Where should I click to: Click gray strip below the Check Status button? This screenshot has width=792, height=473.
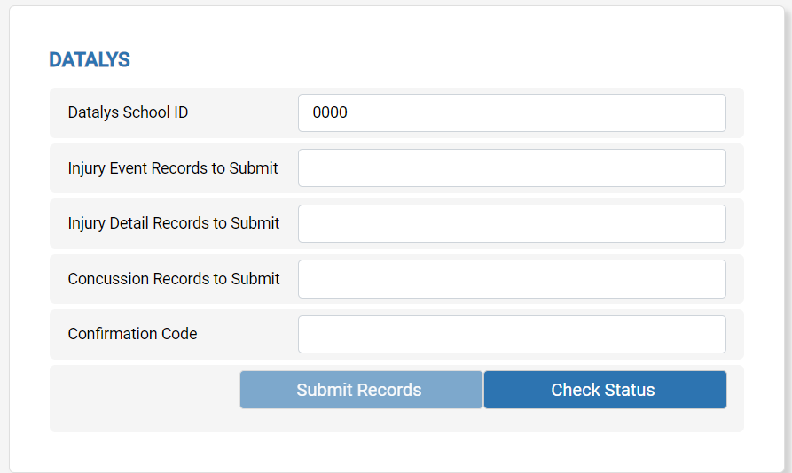tap(605, 420)
